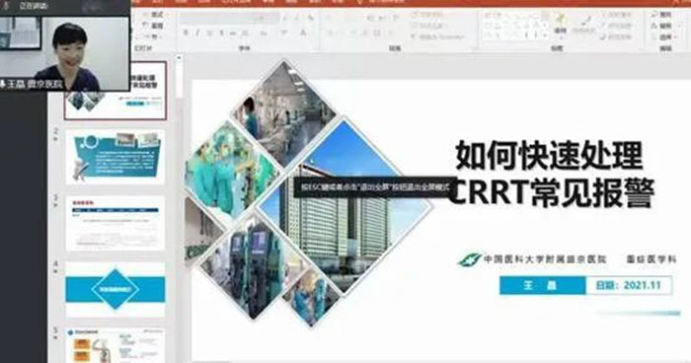
Task: Expand the 版式 slide layout dropdown
Action: pos(154,15)
